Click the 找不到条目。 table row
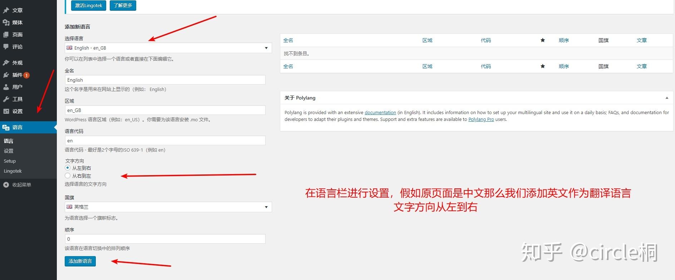The height and width of the screenshot is (280, 675). [476, 54]
